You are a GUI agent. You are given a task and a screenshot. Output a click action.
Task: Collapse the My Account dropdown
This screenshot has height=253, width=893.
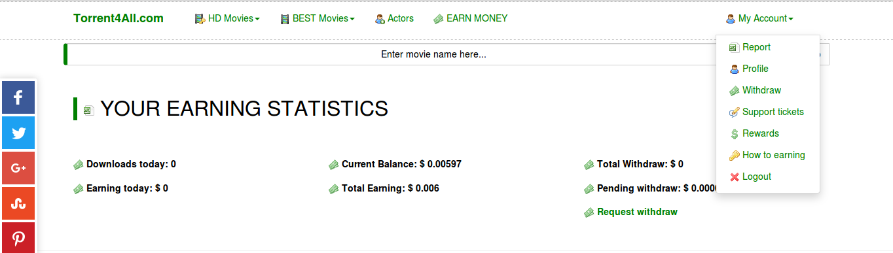coord(759,19)
